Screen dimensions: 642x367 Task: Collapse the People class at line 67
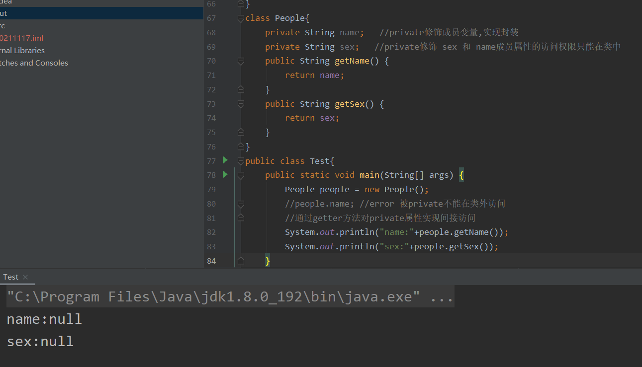coord(241,18)
